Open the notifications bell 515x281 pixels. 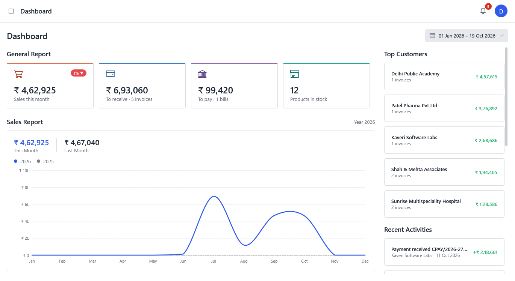click(483, 11)
